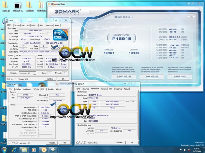Click Validate in the CPU-Z Mainboard window
Image resolution: width=205 pixels, height=153 pixels.
pyautogui.click(x=119, y=143)
